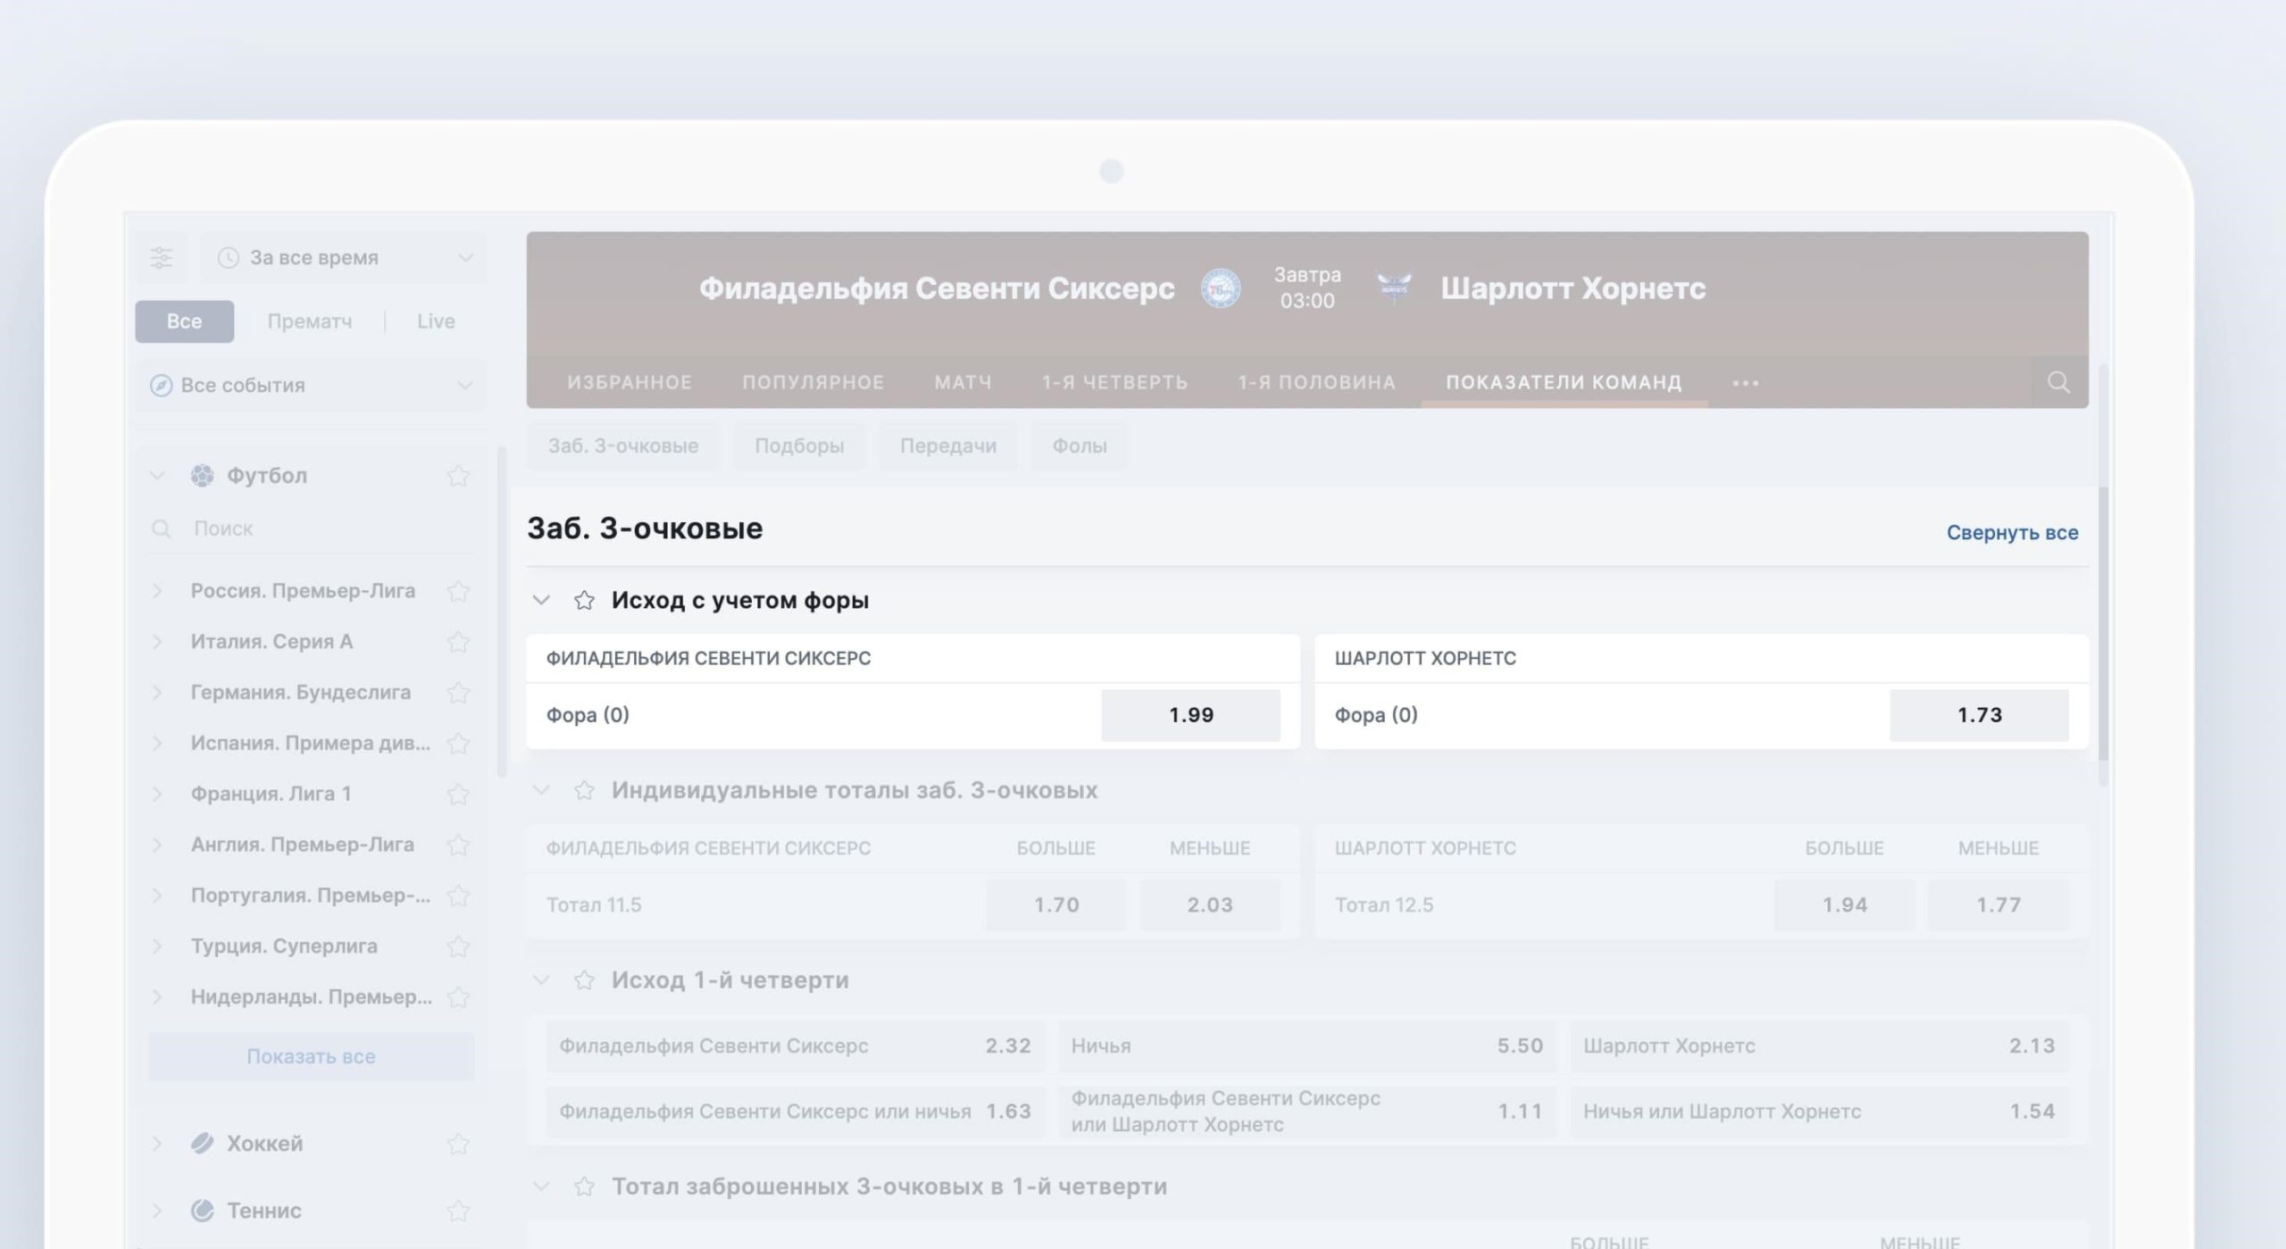
Task: Open the Все события dropdown
Action: (311, 386)
